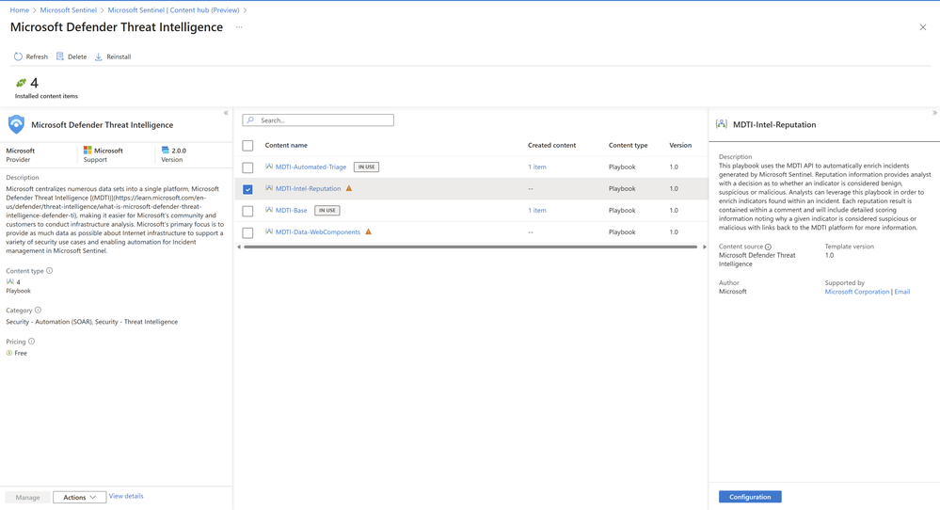Click the Pricing info icon
Screen dimensions: 940x510
[31, 342]
